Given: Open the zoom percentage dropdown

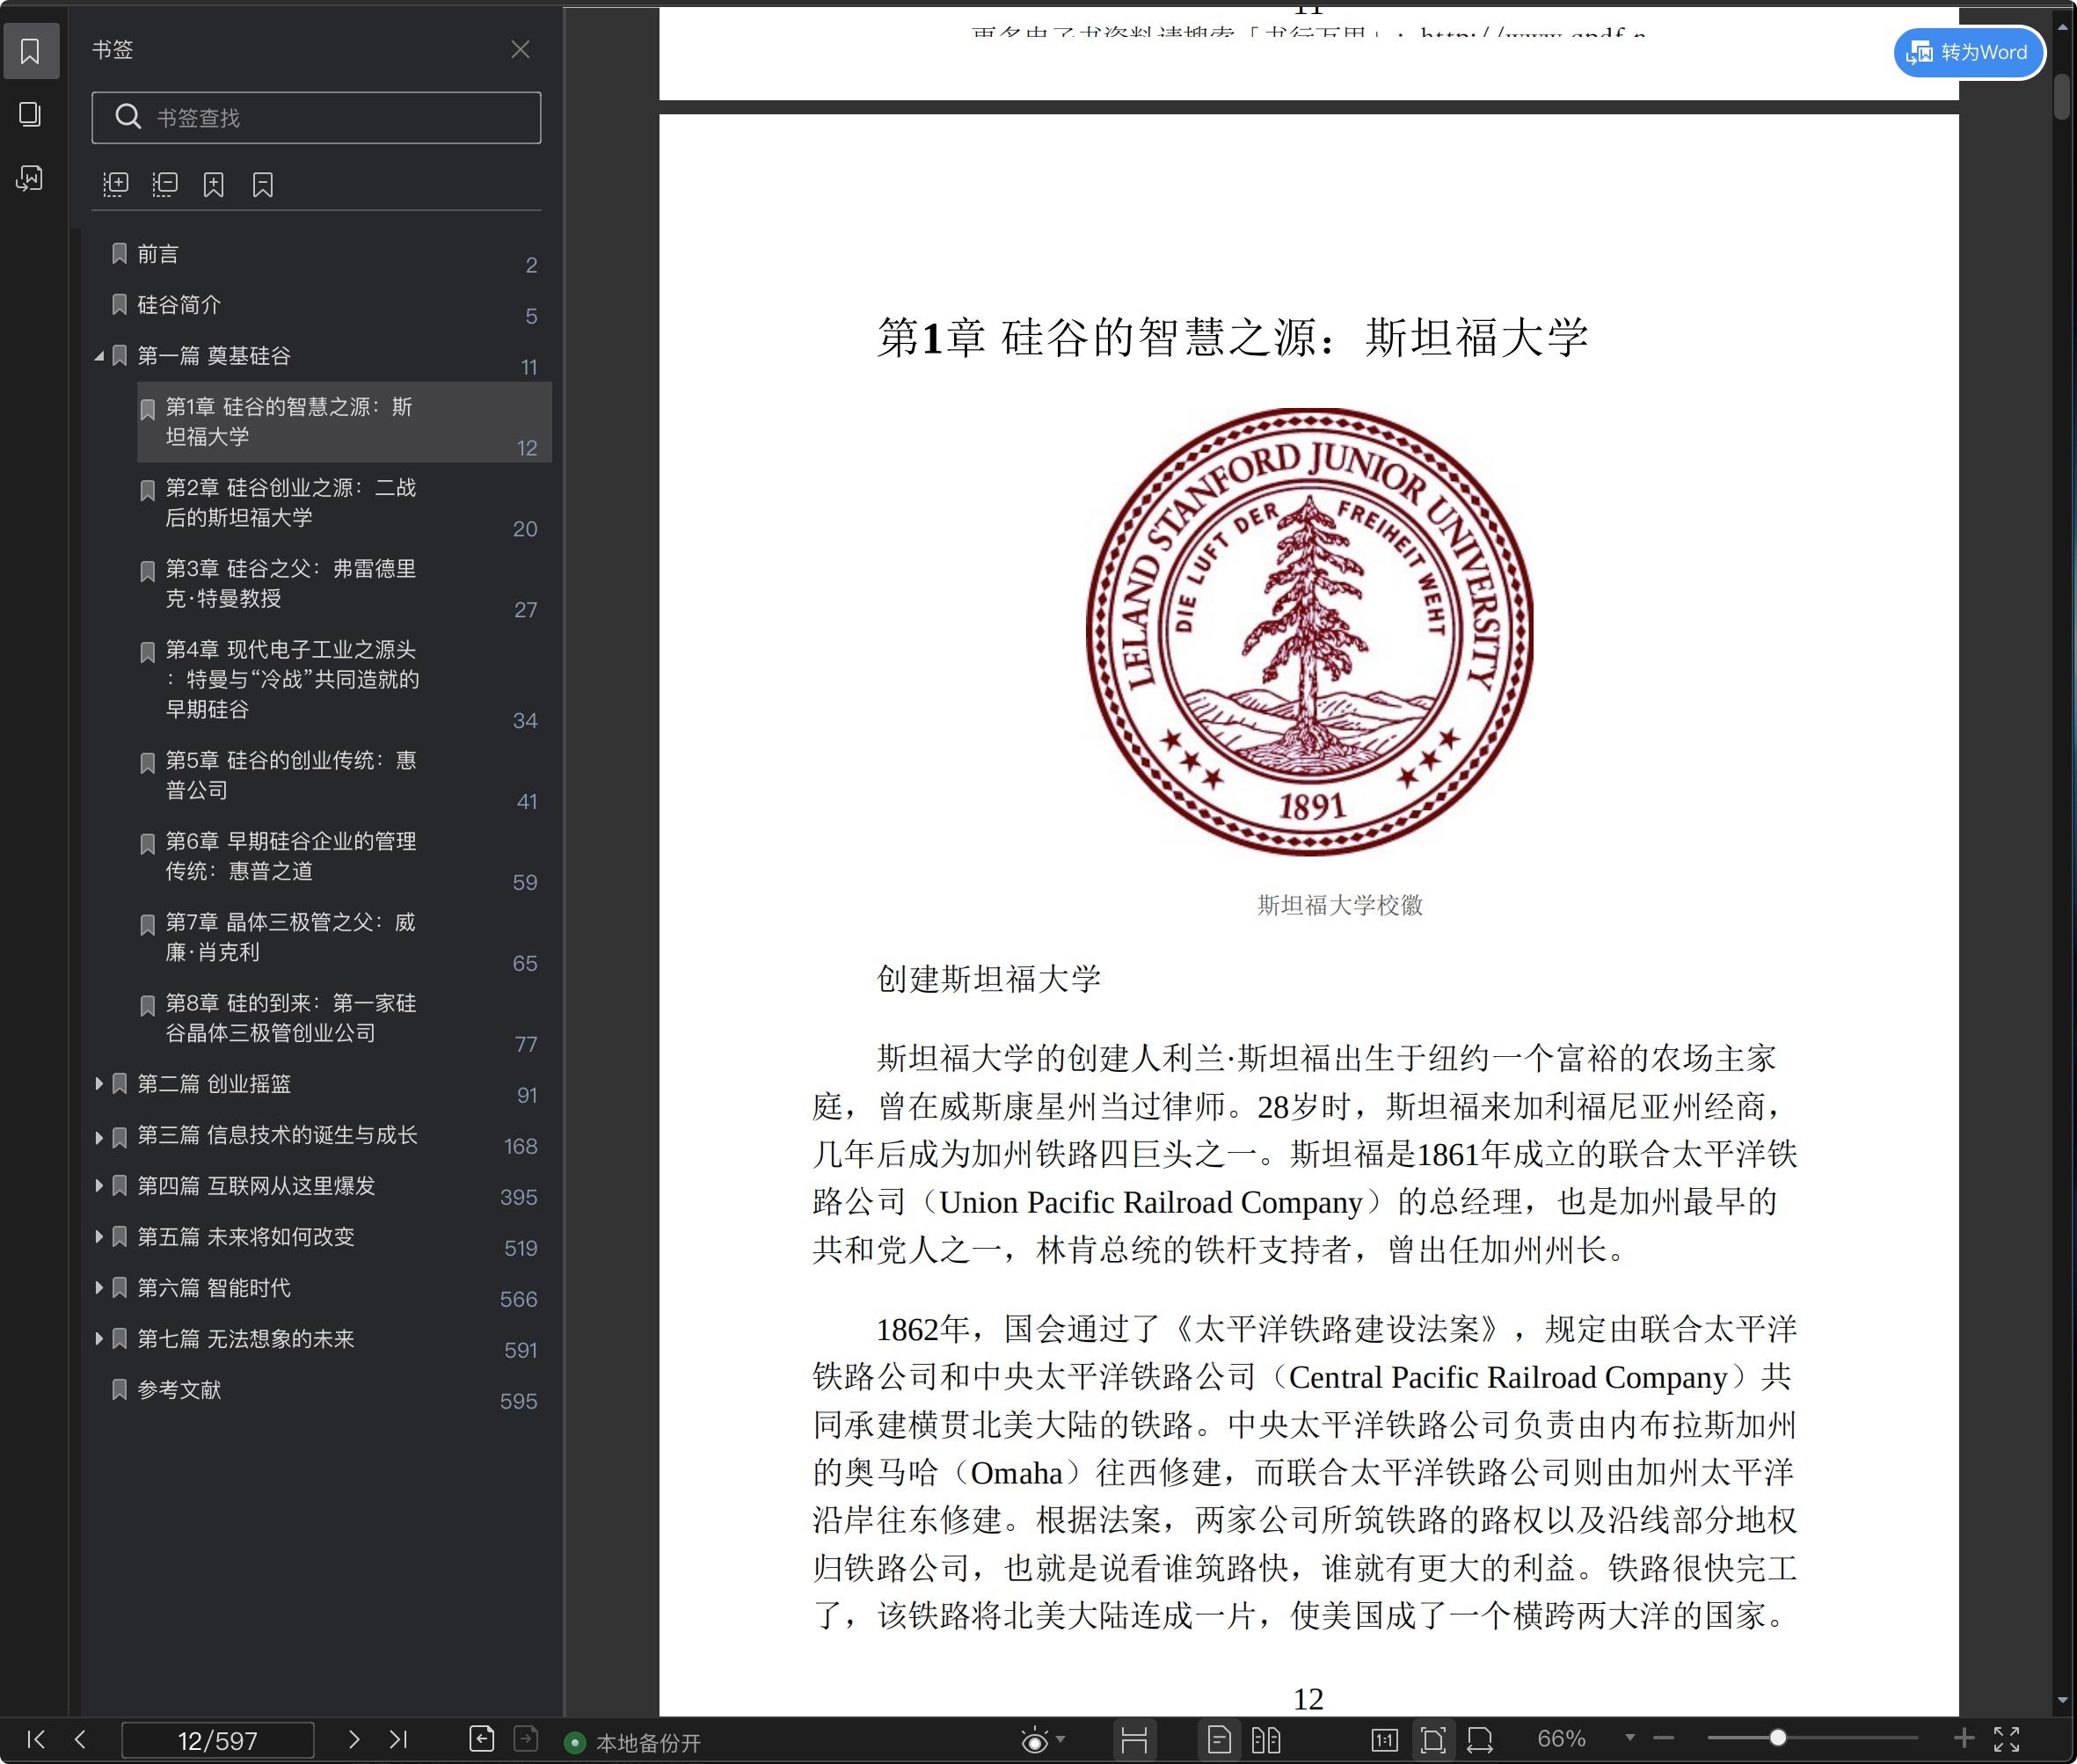Looking at the screenshot, I should 1630,1738.
